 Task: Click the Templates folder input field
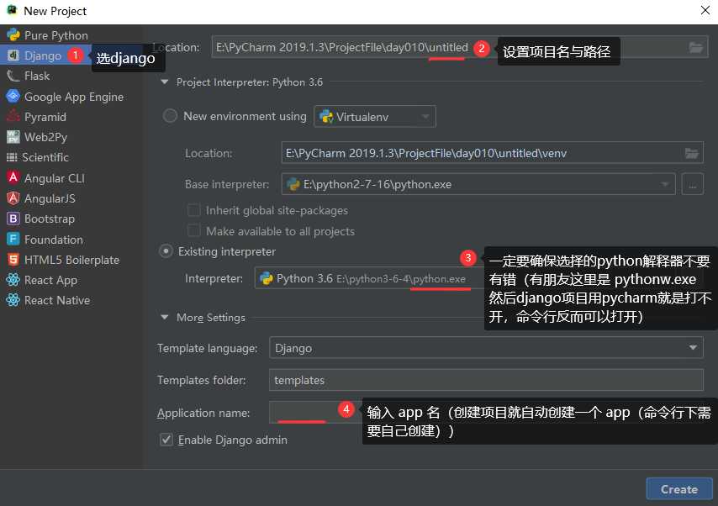[486, 380]
